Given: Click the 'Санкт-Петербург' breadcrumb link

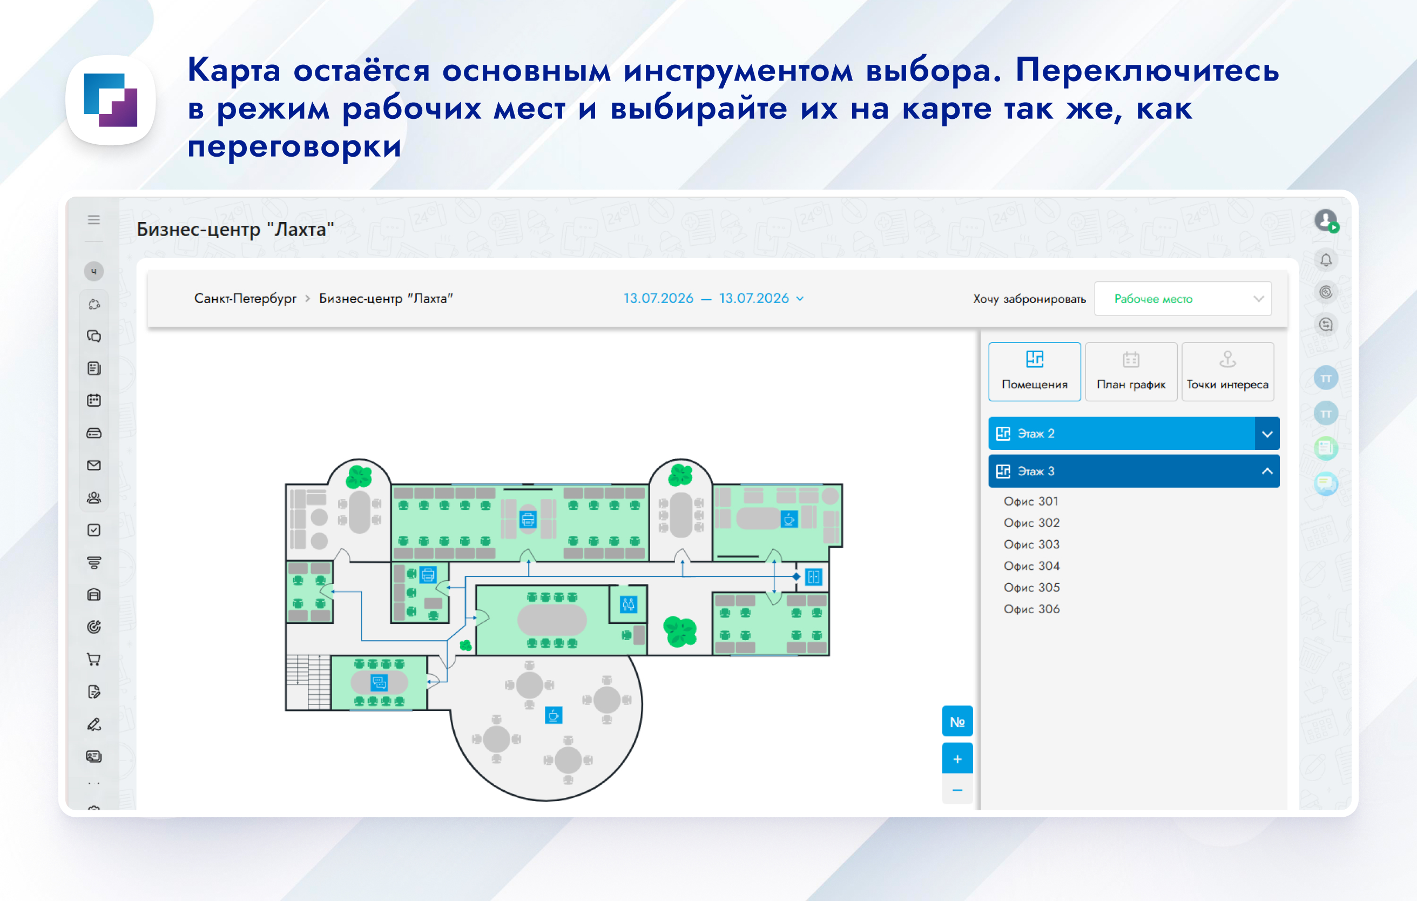Looking at the screenshot, I should tap(245, 298).
